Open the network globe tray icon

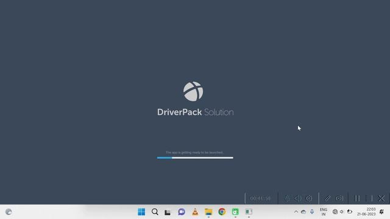pos(335,212)
